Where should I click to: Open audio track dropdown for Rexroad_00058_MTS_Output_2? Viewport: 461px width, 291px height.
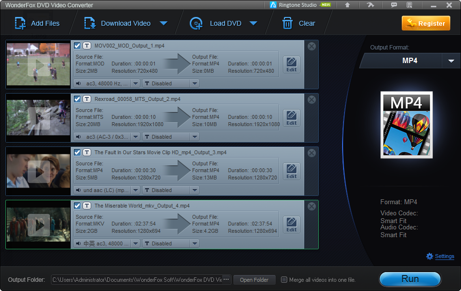135,137
